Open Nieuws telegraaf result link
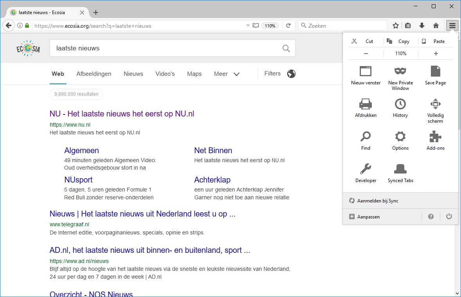 tap(143, 214)
